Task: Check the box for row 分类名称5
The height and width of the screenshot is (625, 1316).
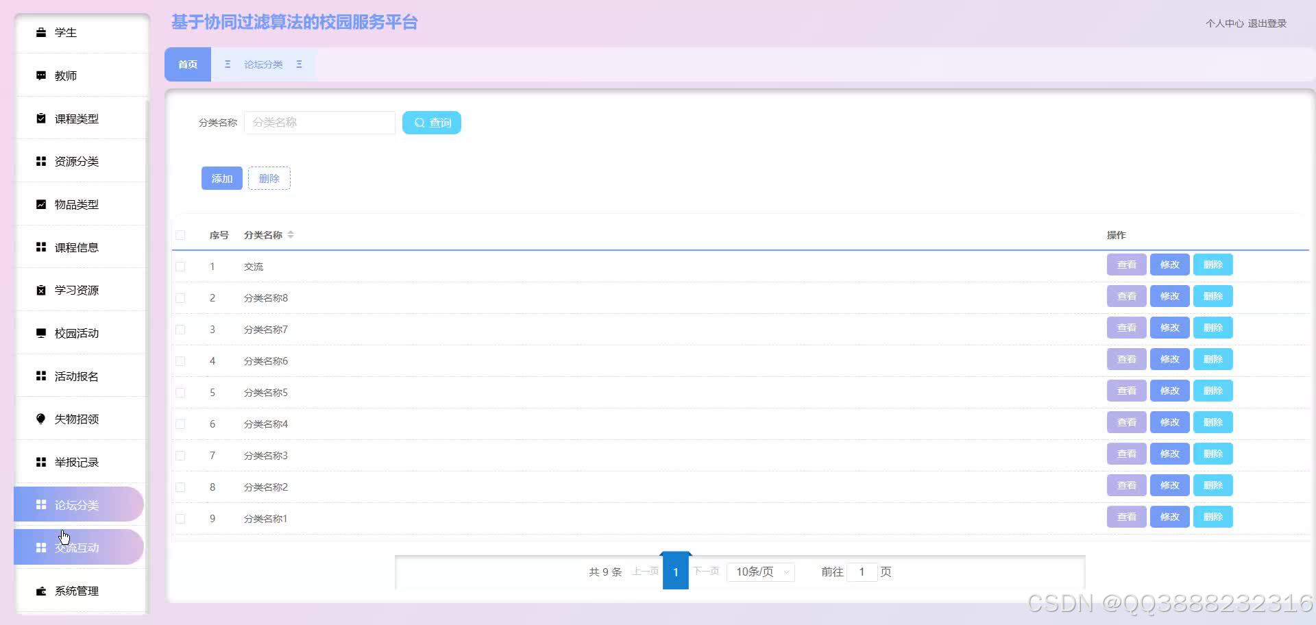Action: point(180,393)
